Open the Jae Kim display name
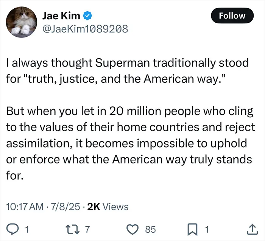This screenshot has width=265, height=241. coord(61,16)
